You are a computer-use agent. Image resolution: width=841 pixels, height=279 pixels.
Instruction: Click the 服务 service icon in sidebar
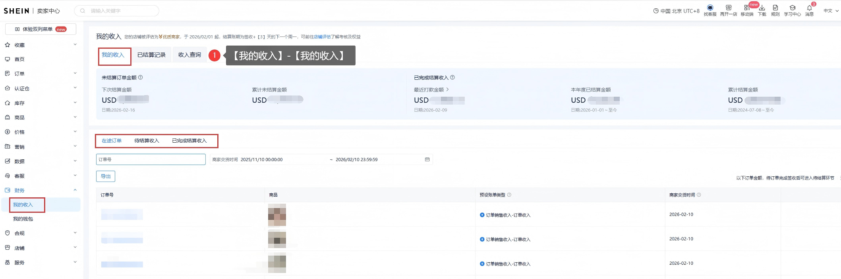tap(7, 262)
